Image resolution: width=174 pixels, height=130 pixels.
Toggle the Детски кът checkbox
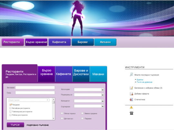point(62,118)
